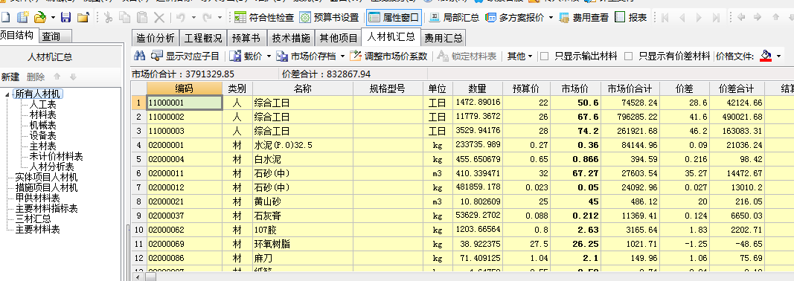Toggle the 属性窗口 properties window button
Viewport: 794px width, 281px height.
pos(394,18)
